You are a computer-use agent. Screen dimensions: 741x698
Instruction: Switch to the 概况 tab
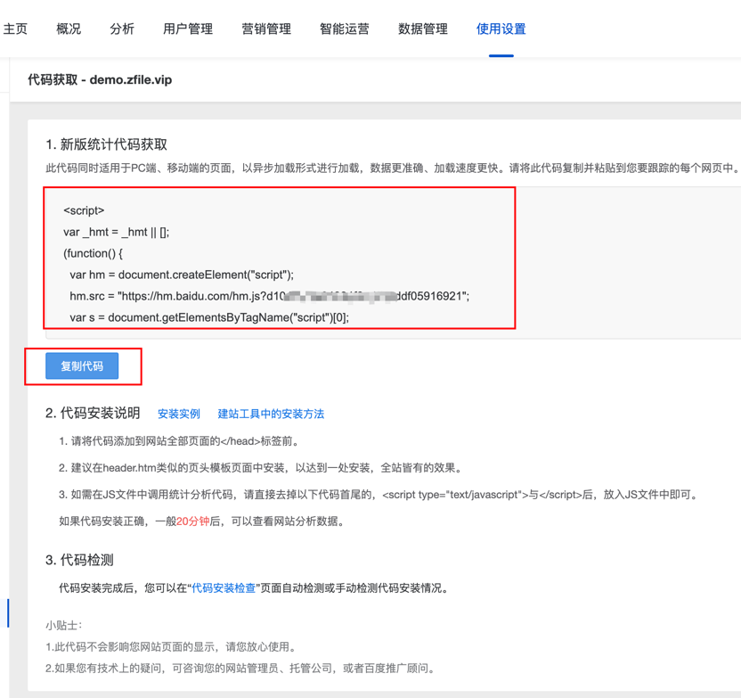[69, 29]
